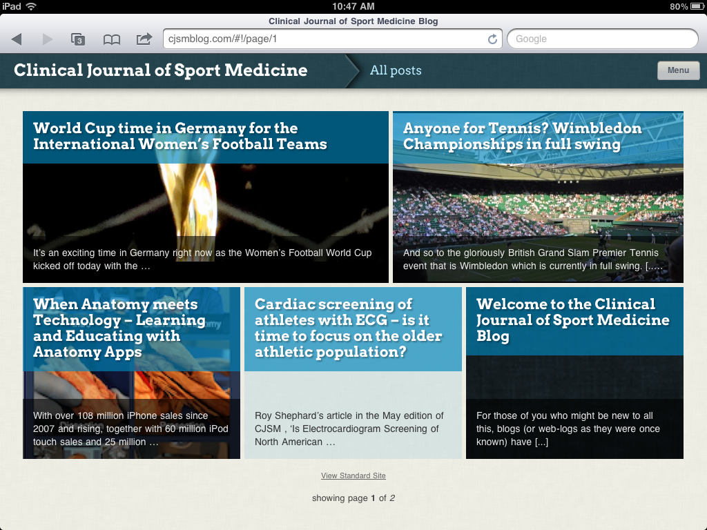
Task: Focus the Google search field
Action: [x=602, y=39]
